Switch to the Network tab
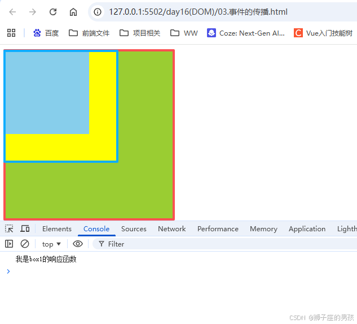Image resolution: width=357 pixels, height=324 pixels. 172,229
